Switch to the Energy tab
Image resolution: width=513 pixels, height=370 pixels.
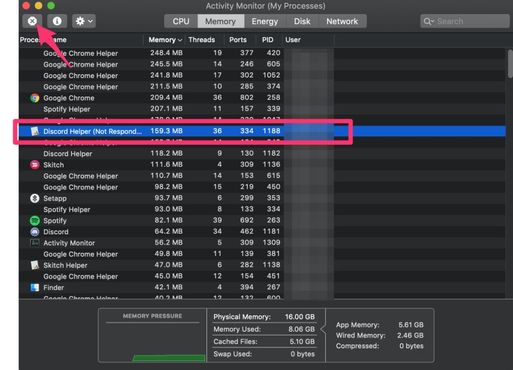[265, 21]
